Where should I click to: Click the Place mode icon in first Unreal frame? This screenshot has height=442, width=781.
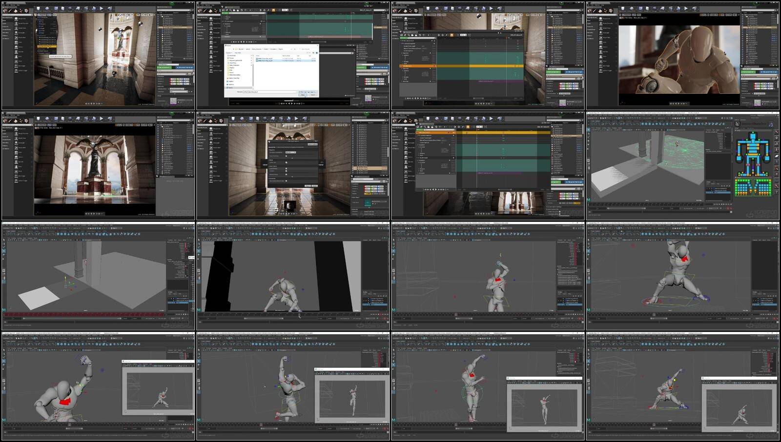coord(6,11)
